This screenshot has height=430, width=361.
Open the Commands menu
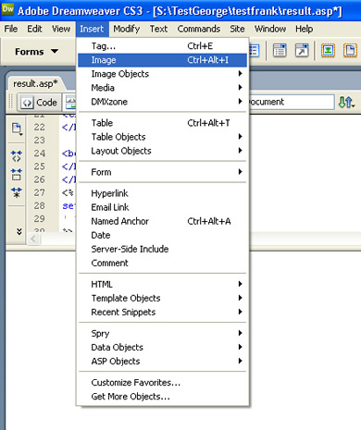tap(199, 29)
